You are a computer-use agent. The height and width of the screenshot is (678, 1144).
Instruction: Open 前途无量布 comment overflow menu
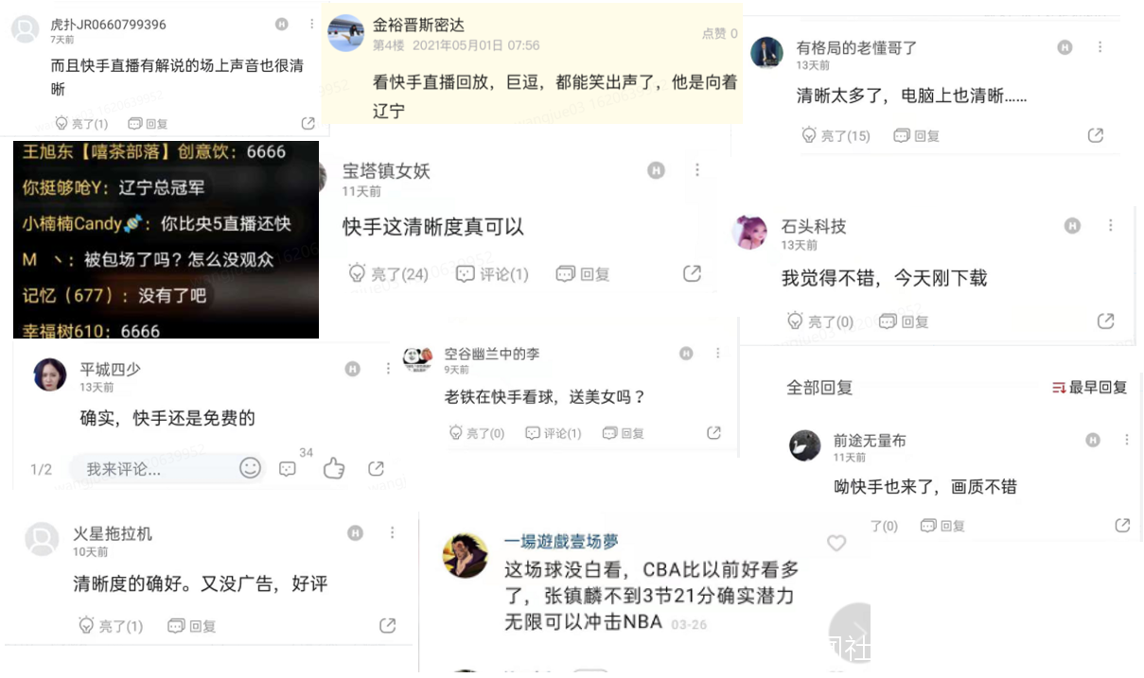point(1127,441)
